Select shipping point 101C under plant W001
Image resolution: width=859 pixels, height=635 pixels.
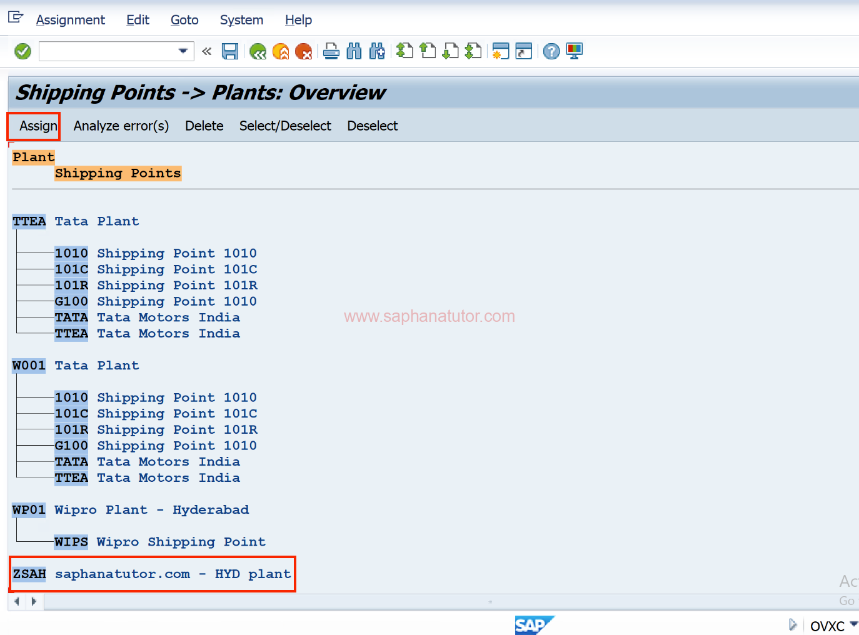pyautogui.click(x=156, y=414)
